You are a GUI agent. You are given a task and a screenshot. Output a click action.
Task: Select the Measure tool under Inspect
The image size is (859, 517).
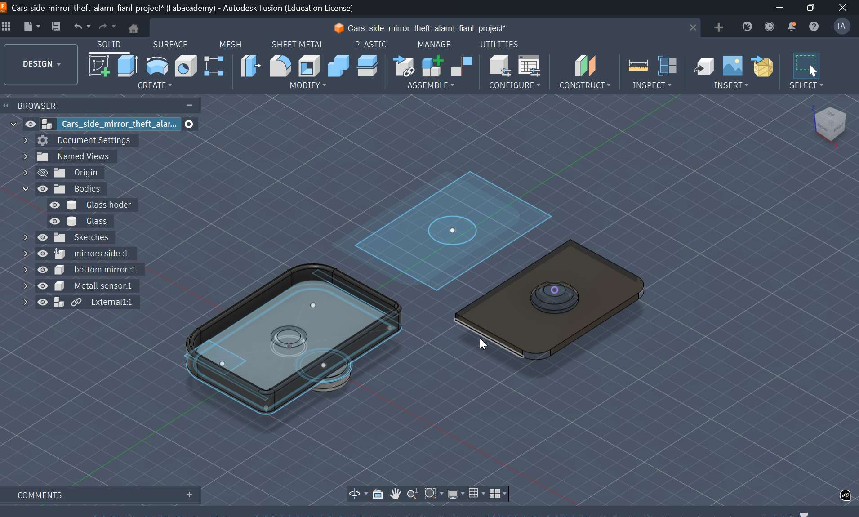tap(638, 66)
